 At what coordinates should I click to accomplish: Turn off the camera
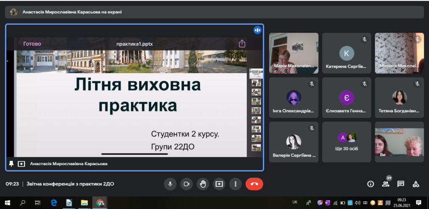(x=186, y=184)
